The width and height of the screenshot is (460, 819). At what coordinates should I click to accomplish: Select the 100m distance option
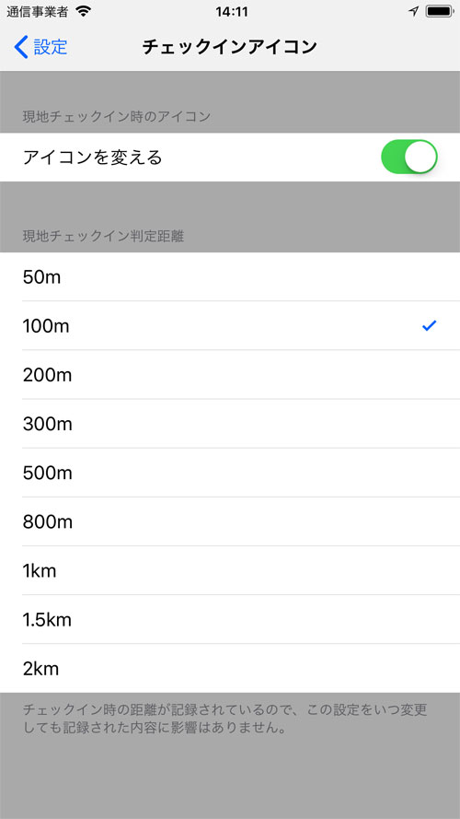[x=230, y=326]
